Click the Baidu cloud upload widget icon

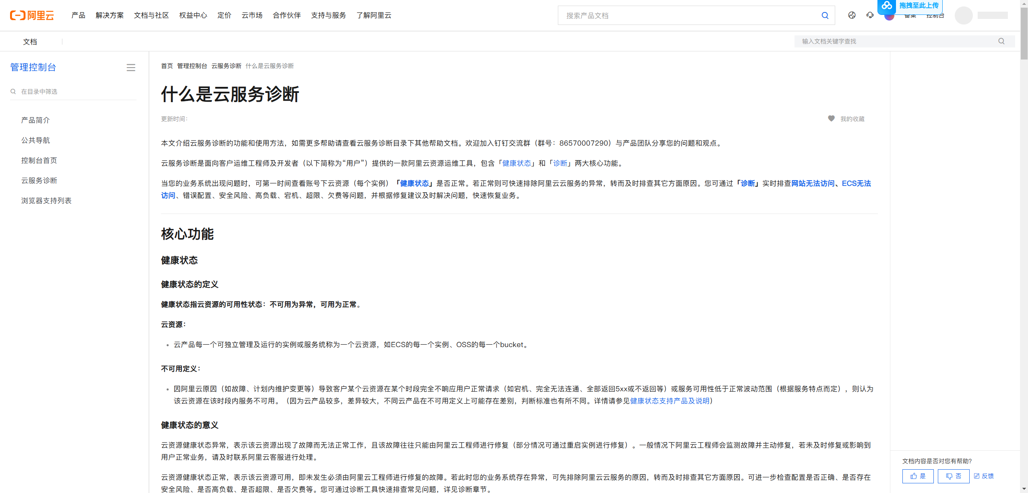click(886, 6)
